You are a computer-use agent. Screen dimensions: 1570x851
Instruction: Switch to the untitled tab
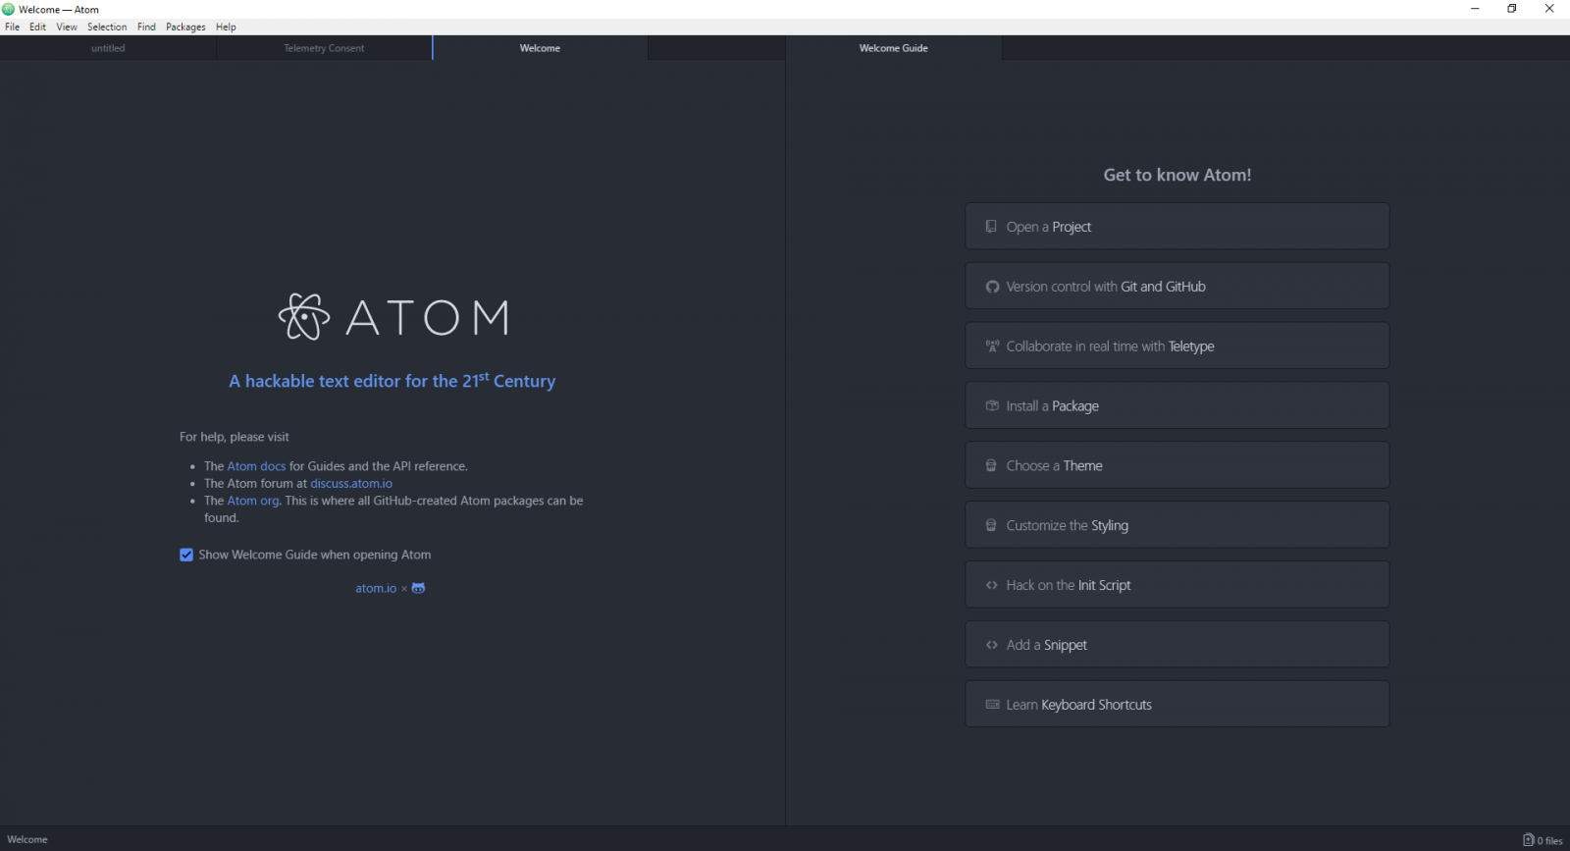(108, 48)
